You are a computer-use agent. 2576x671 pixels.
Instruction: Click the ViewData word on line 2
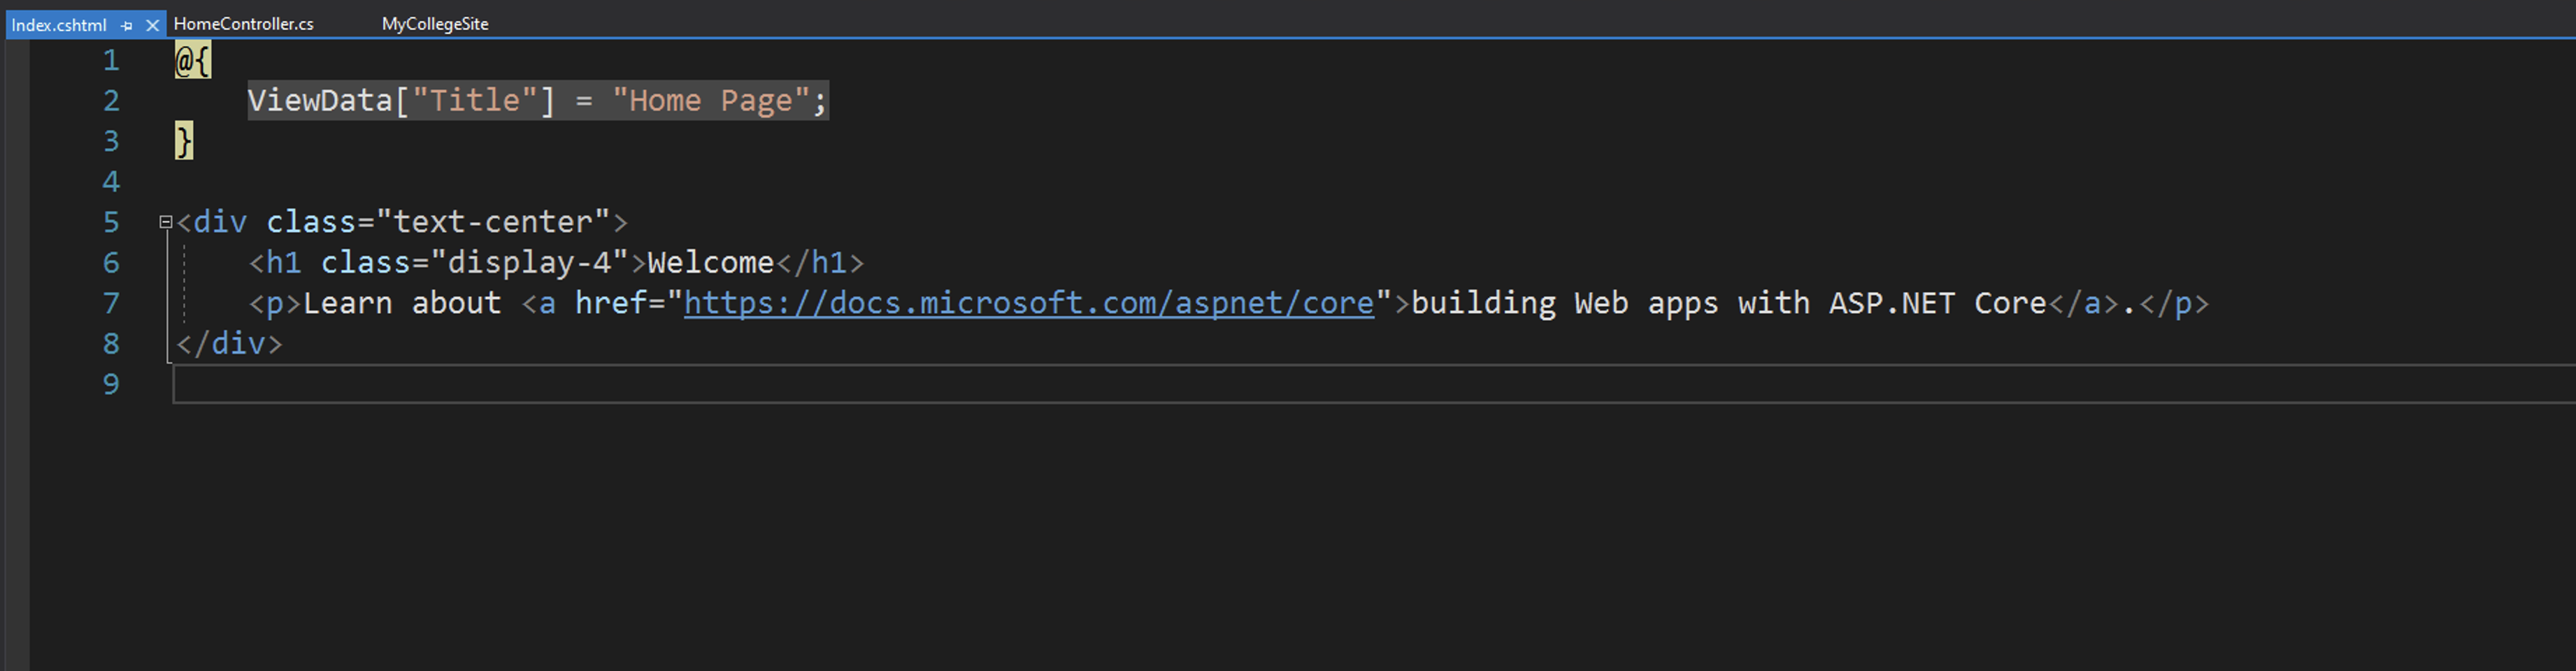click(x=319, y=101)
